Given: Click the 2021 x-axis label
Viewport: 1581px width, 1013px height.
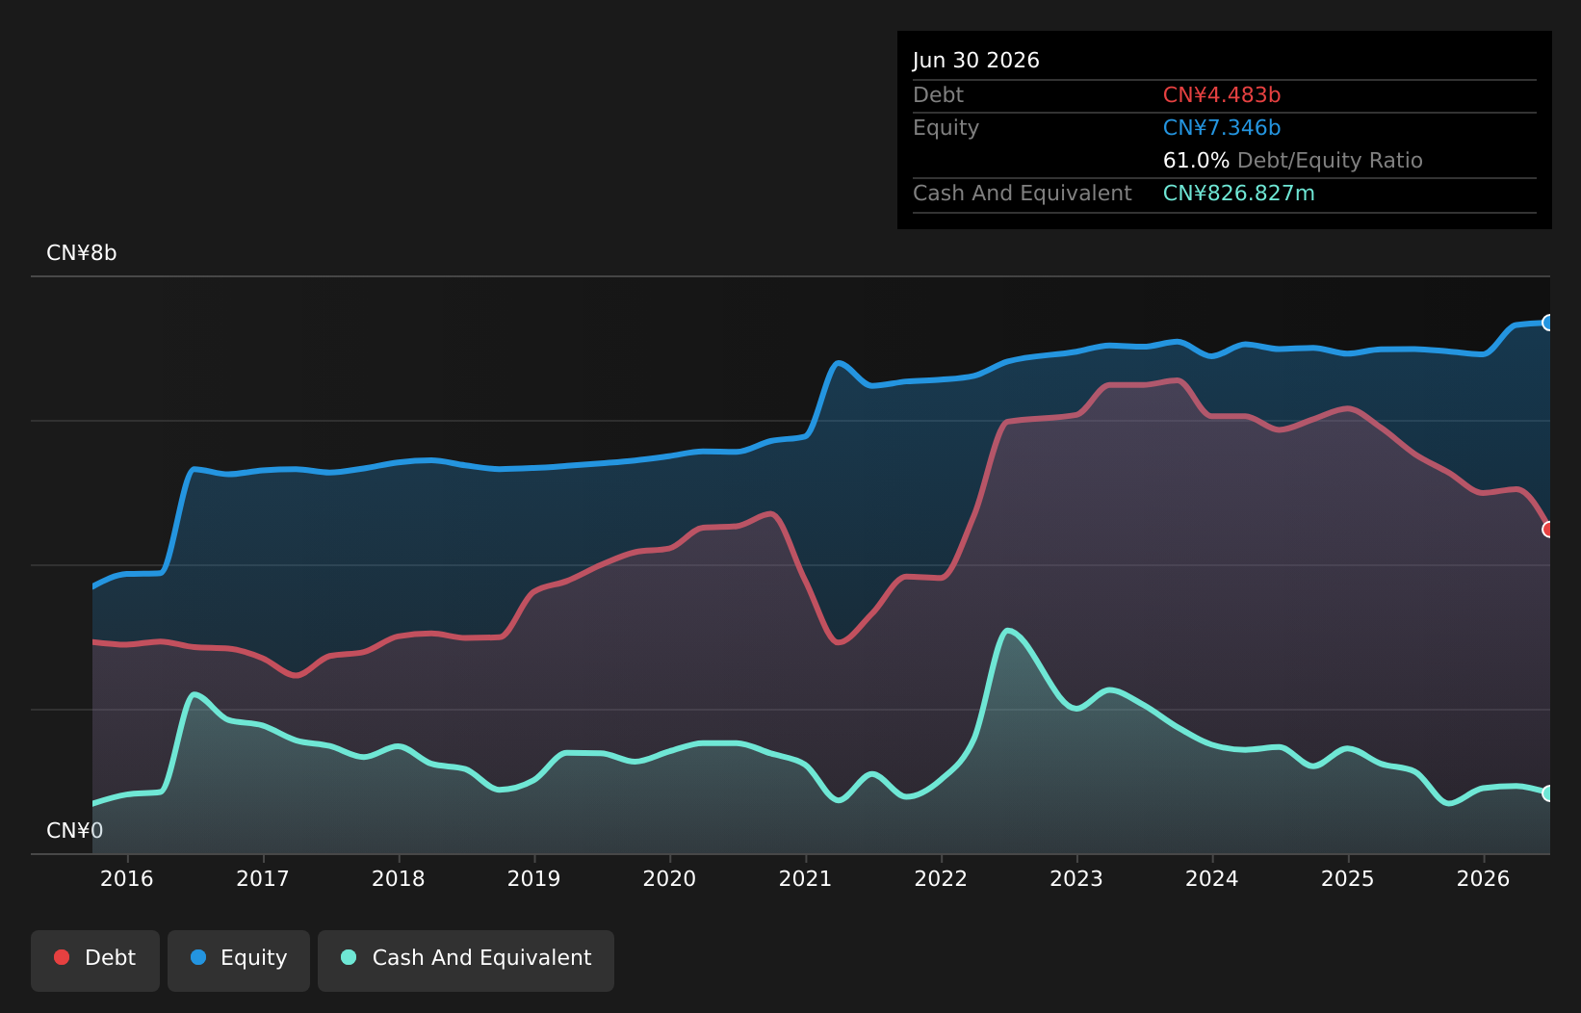Looking at the screenshot, I should [805, 878].
